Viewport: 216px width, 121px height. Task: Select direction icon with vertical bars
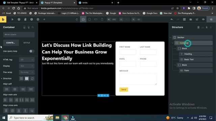(x=27, y=79)
